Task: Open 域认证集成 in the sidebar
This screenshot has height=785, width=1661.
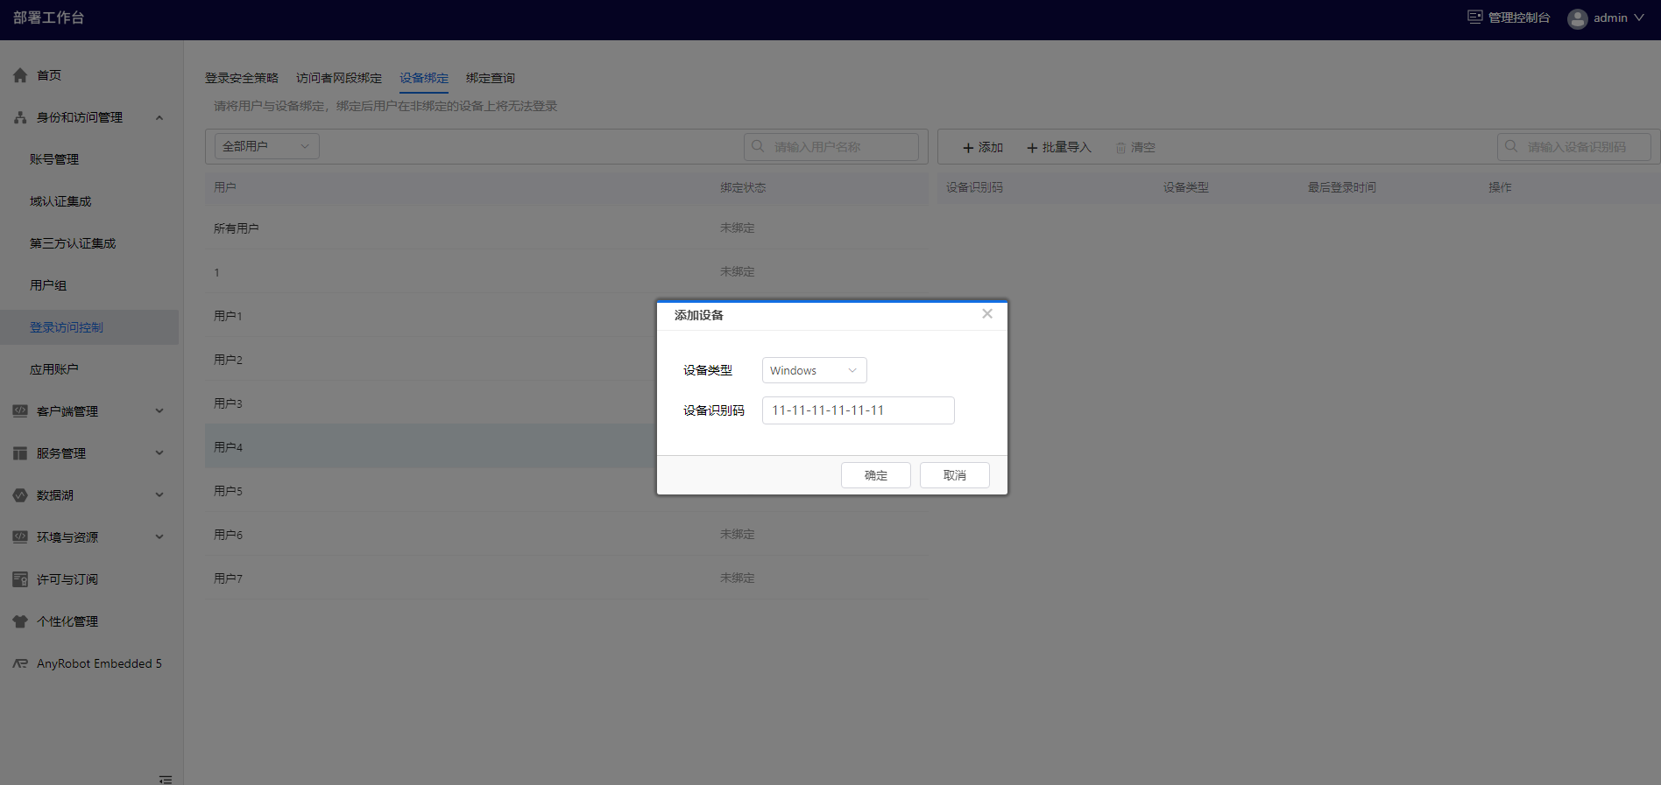Action: [x=60, y=201]
